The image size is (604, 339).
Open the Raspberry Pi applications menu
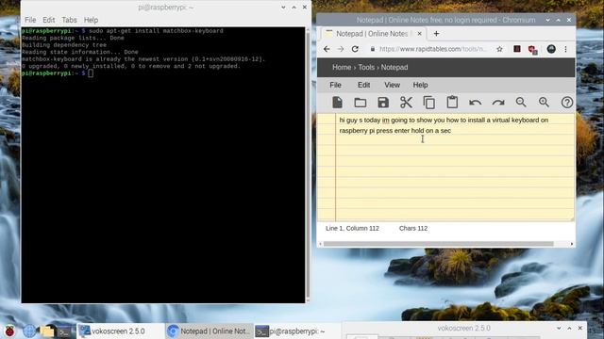pyautogui.click(x=9, y=331)
